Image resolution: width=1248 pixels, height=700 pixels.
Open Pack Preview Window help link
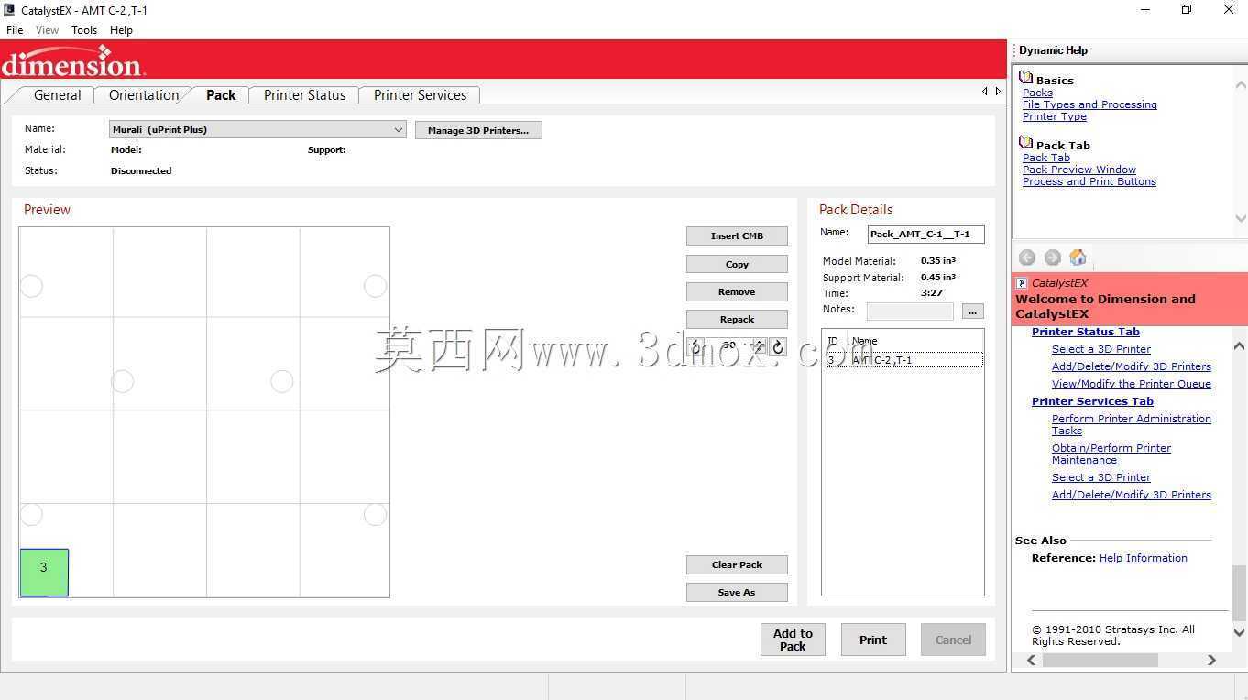1079,170
